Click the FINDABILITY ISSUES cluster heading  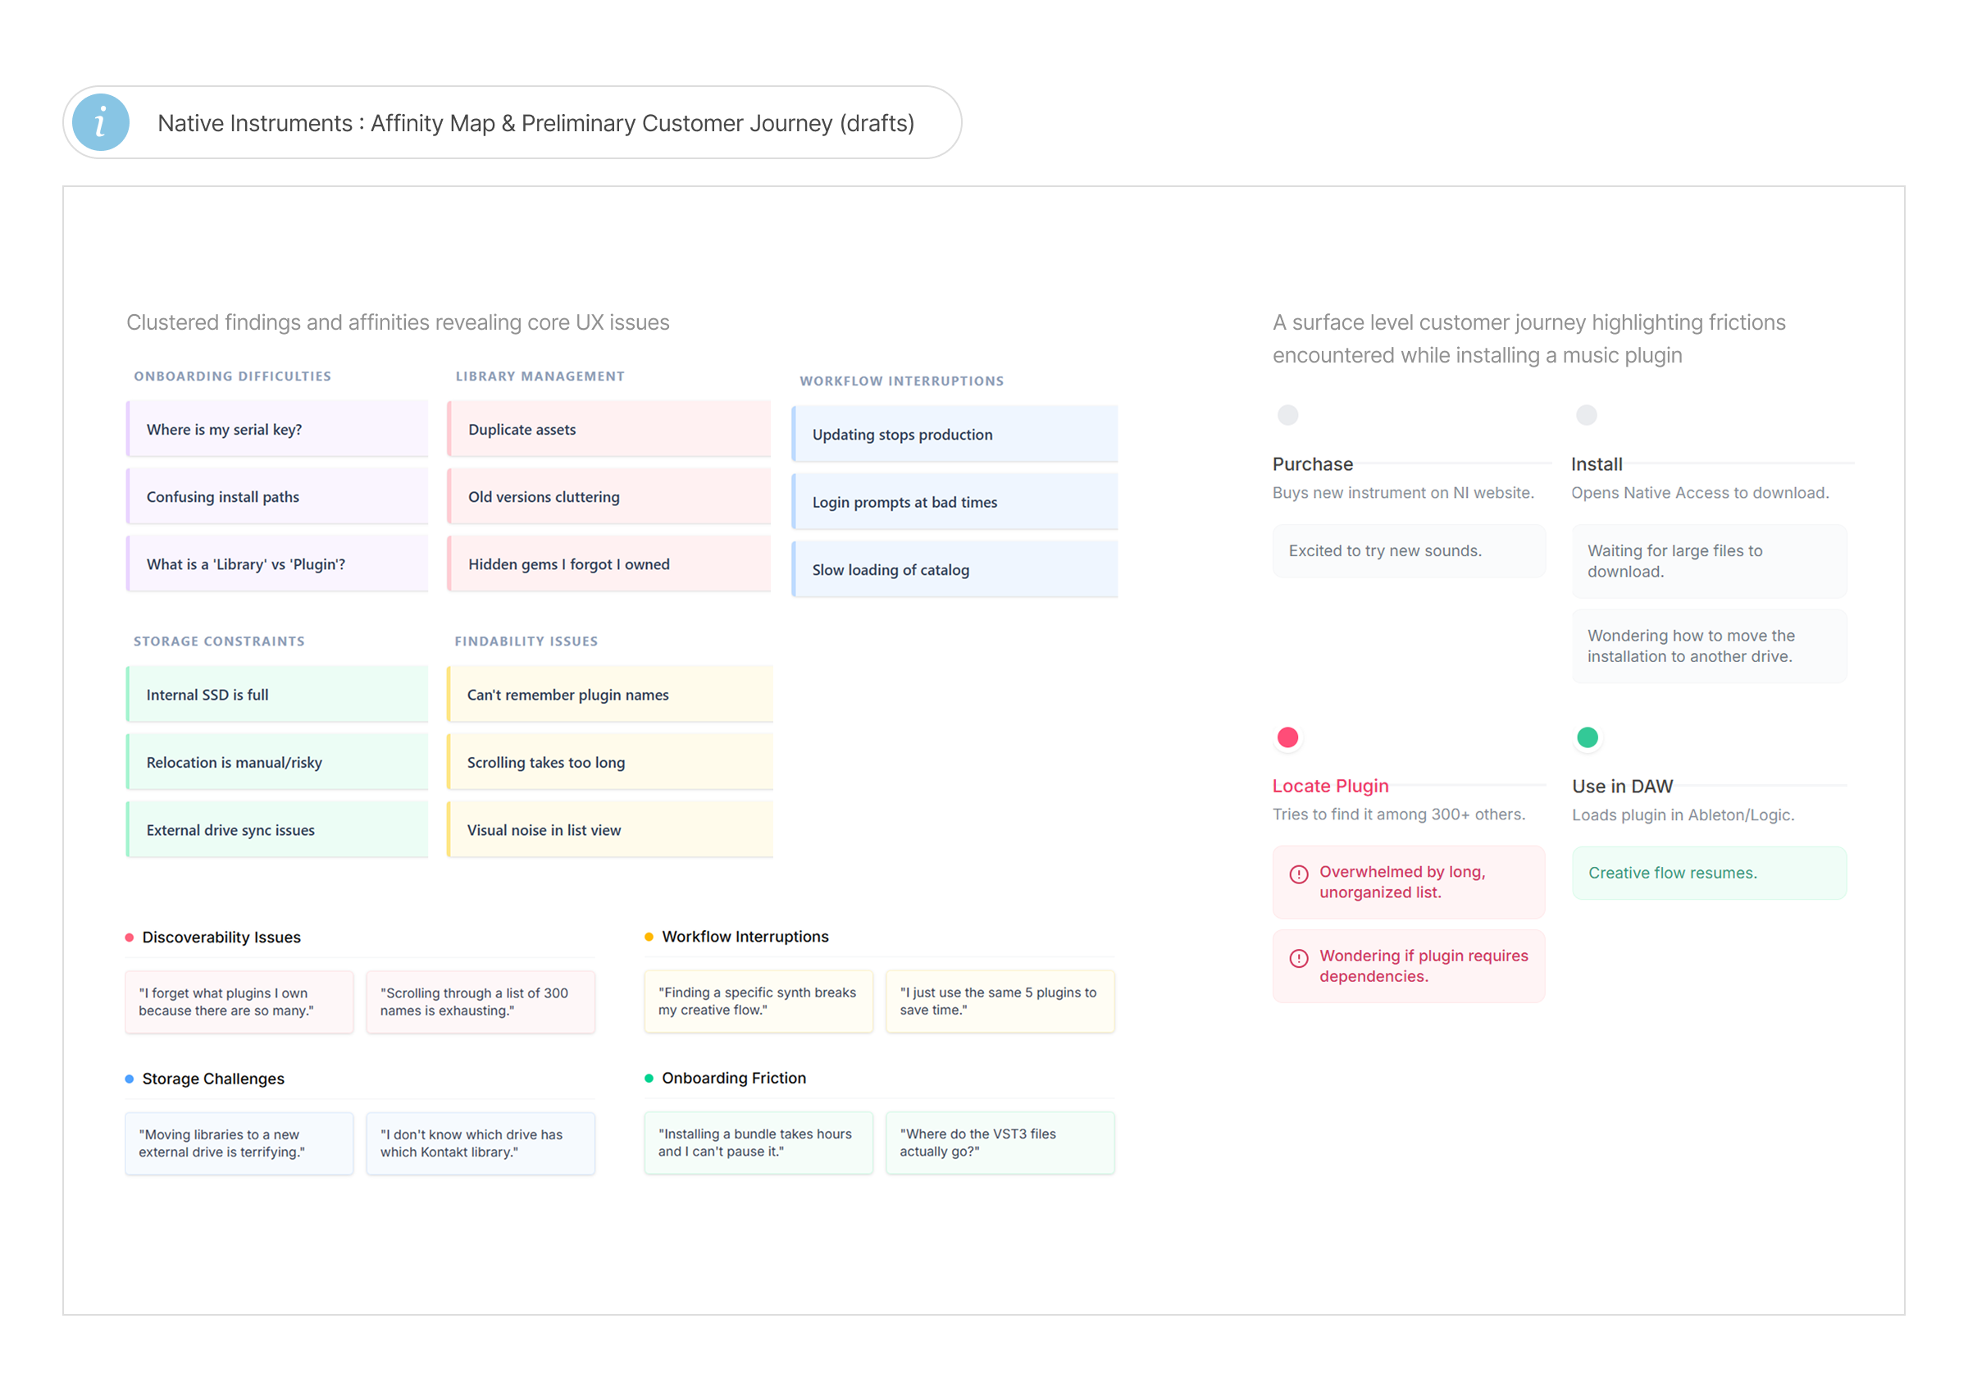click(x=526, y=641)
